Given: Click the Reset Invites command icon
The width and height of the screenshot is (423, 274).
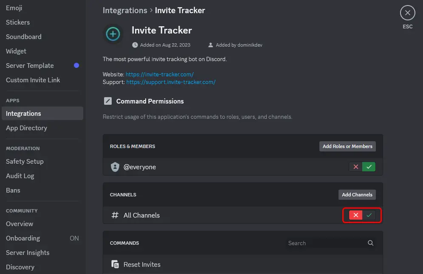Looking at the screenshot, I should click(115, 264).
